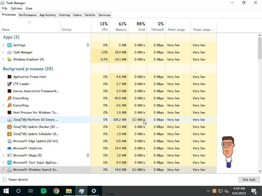Screen dimensions: 262x196
Task: Select the 108.2 MB memory cell
Action: tap(119, 120)
